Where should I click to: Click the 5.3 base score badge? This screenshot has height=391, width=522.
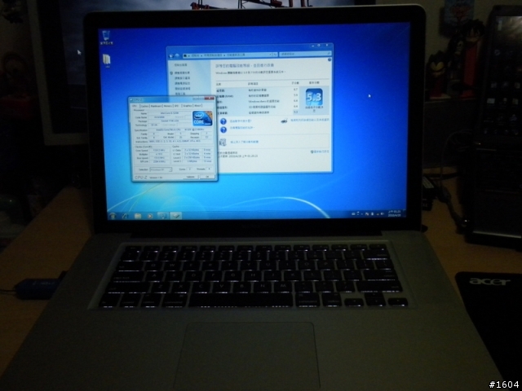click(313, 97)
